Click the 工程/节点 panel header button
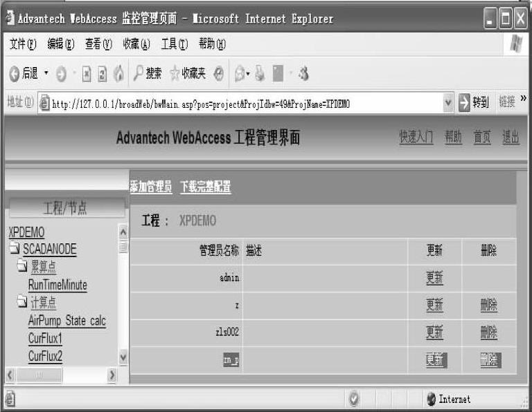 point(66,207)
